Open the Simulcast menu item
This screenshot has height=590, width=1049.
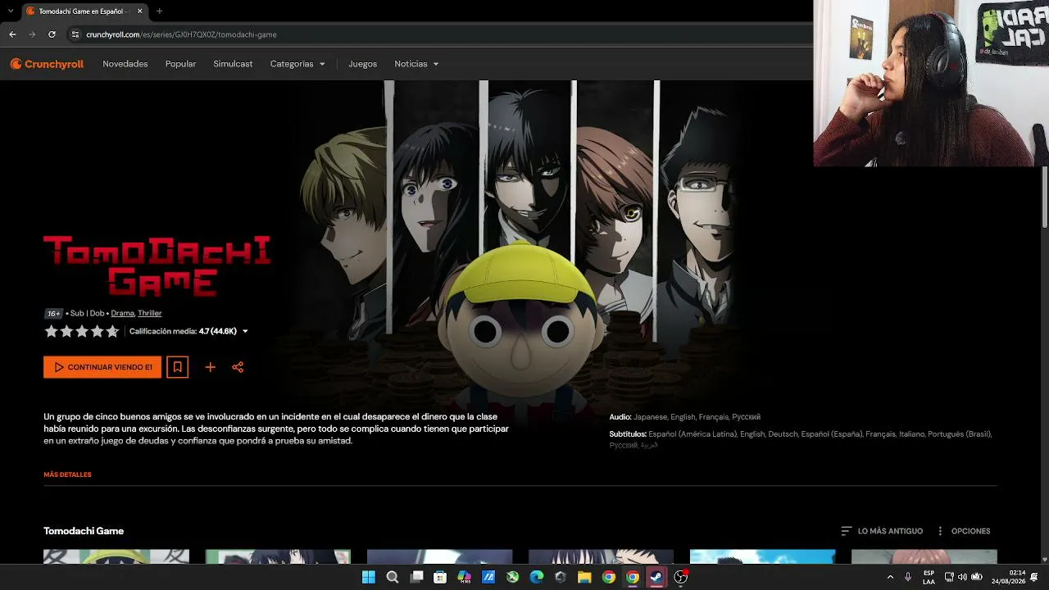point(233,64)
